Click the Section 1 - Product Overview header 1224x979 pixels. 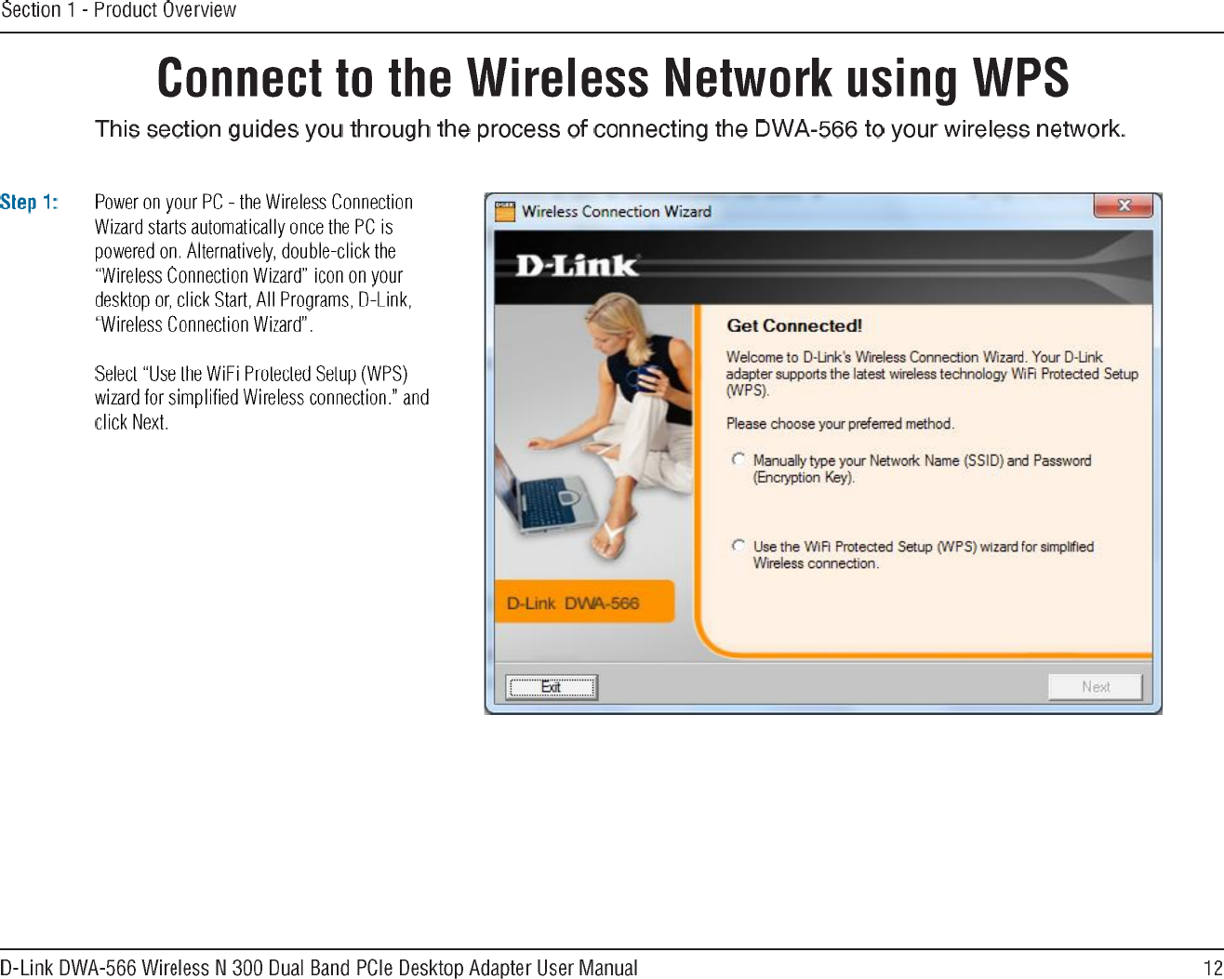tap(118, 10)
